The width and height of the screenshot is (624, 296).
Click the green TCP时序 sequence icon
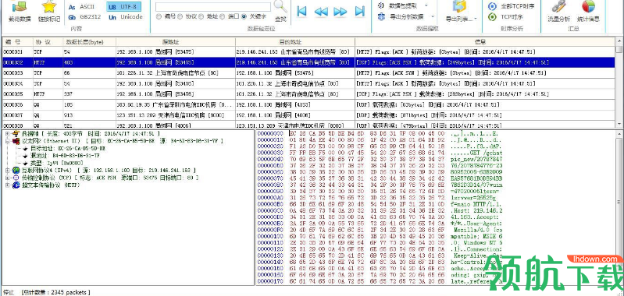(493, 16)
